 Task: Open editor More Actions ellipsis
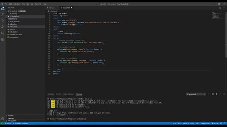pyautogui.click(x=224, y=8)
